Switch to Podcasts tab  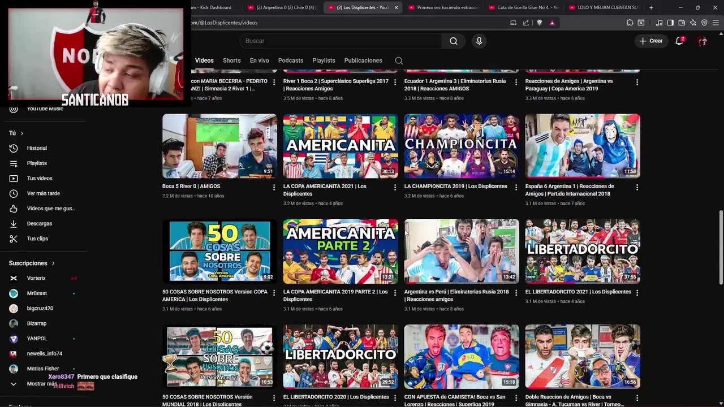pyautogui.click(x=291, y=60)
